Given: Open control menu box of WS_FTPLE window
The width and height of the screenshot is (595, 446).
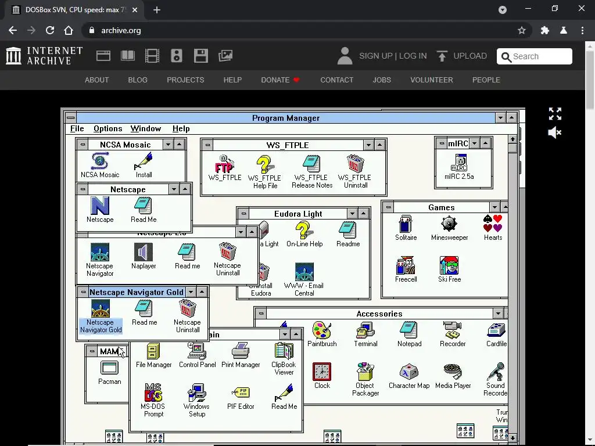Looking at the screenshot, I should (x=207, y=145).
